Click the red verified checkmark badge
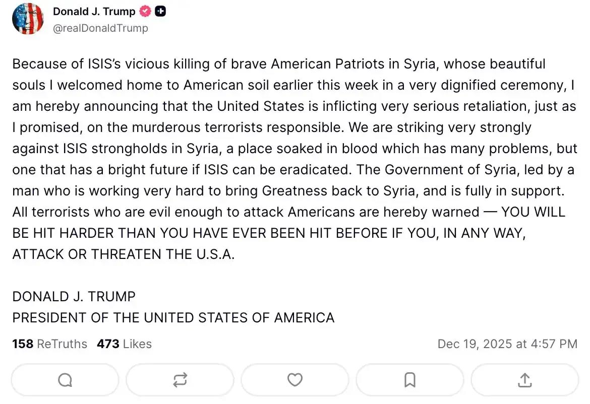Screen dimensions: 590x404 click(x=145, y=12)
